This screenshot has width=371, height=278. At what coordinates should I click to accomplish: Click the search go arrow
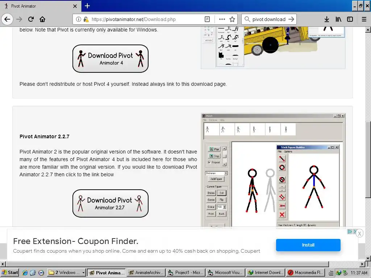pyautogui.click(x=291, y=19)
